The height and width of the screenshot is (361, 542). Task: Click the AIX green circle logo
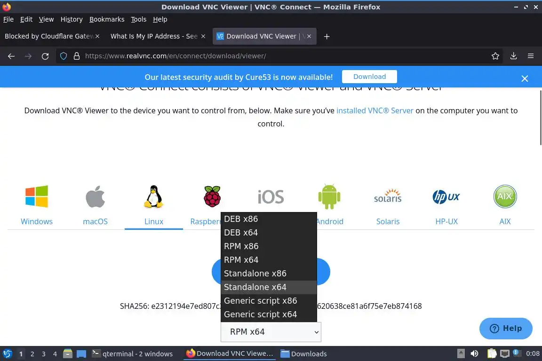505,196
